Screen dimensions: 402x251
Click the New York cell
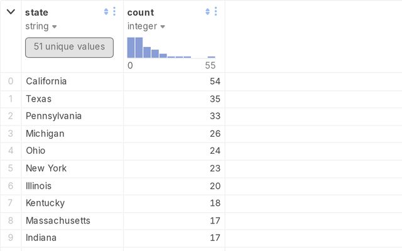(46, 168)
